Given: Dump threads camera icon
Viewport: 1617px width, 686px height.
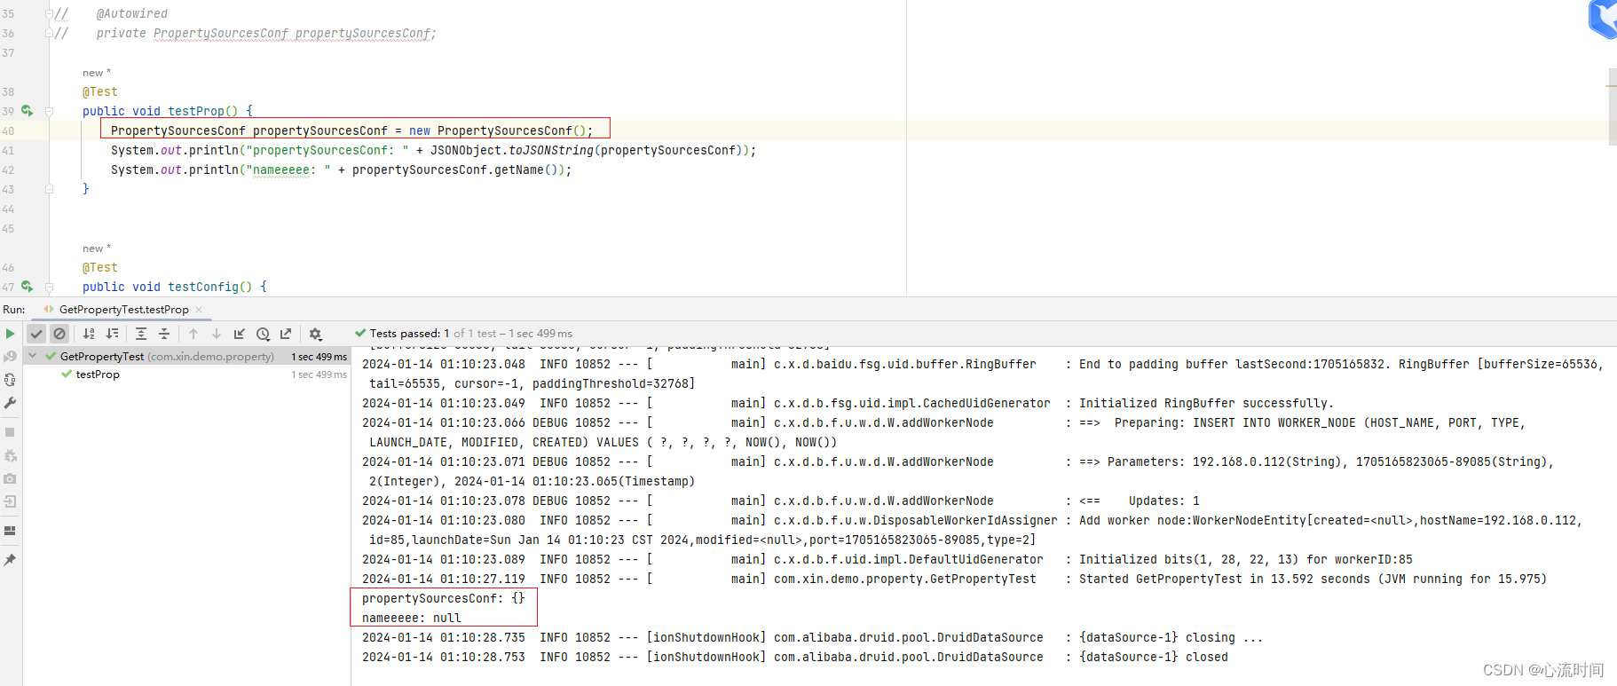Looking at the screenshot, I should tap(10, 478).
